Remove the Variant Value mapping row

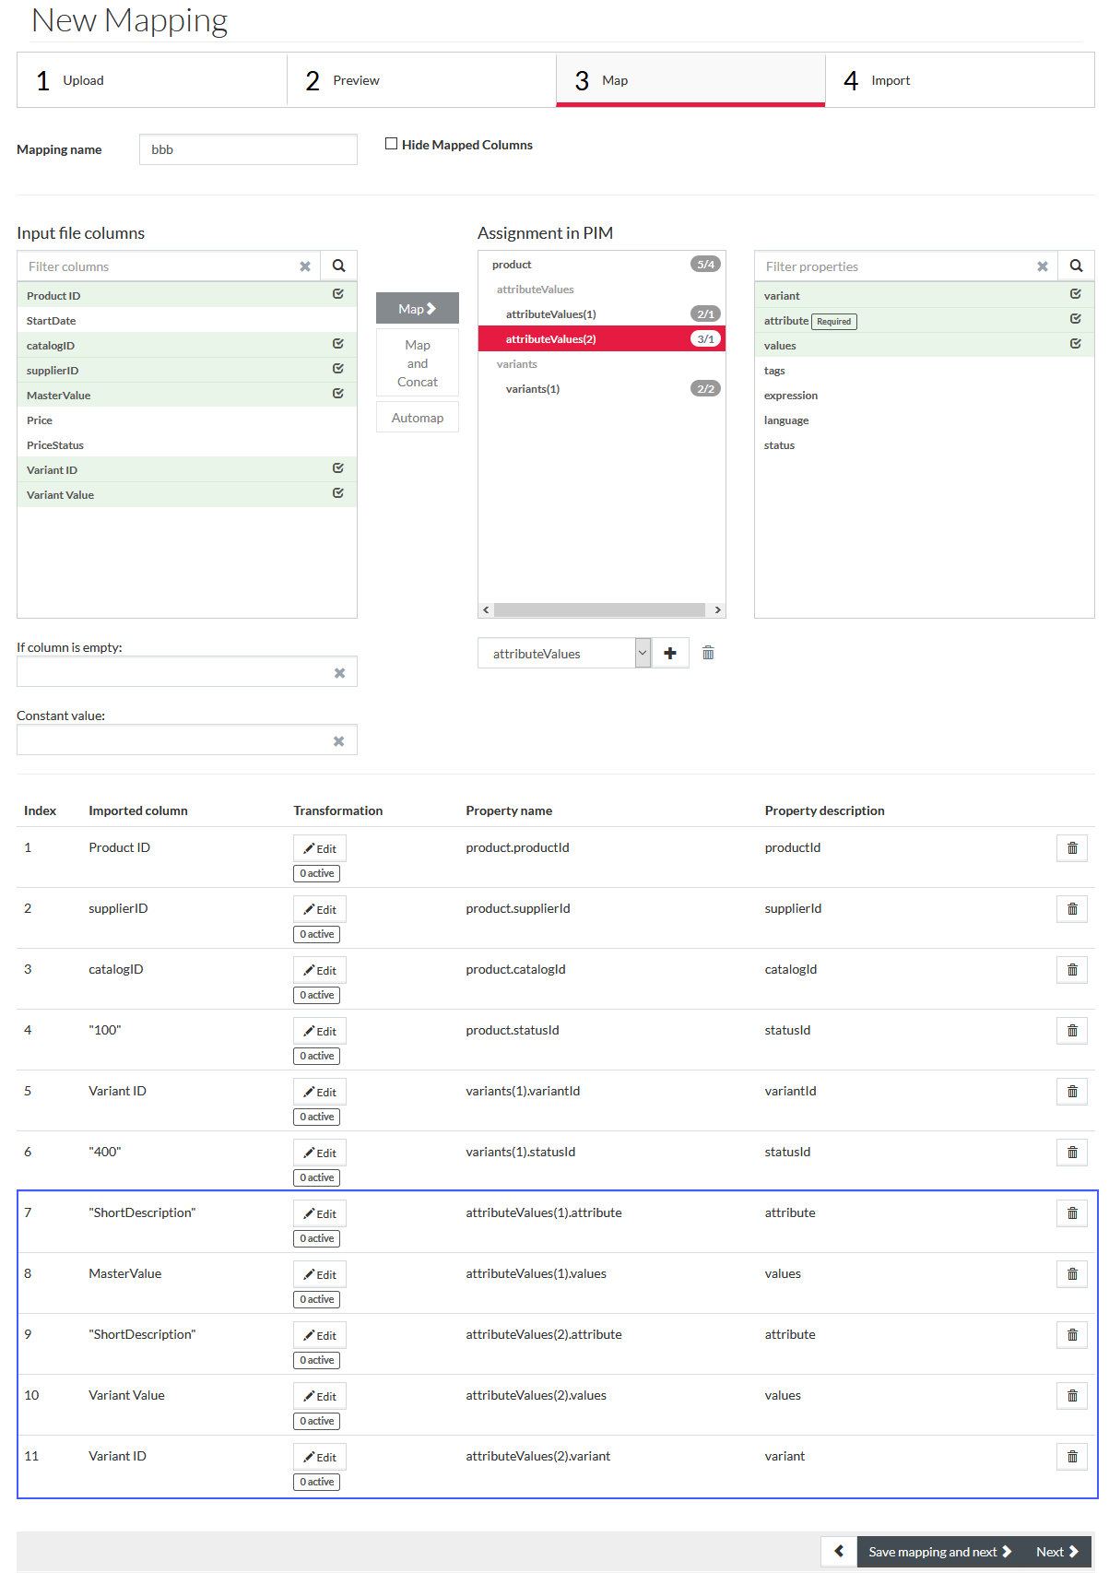point(1072,1396)
